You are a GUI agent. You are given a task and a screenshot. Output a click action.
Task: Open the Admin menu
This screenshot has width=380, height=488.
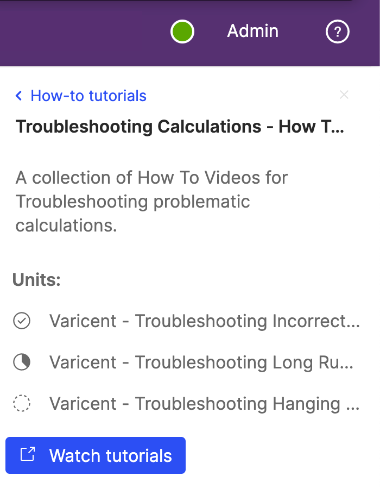252,32
